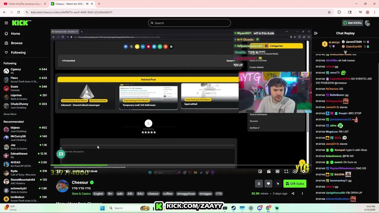Open the Chrome profile icon
This screenshot has width=379, height=213.
pyautogui.click(x=367, y=12)
